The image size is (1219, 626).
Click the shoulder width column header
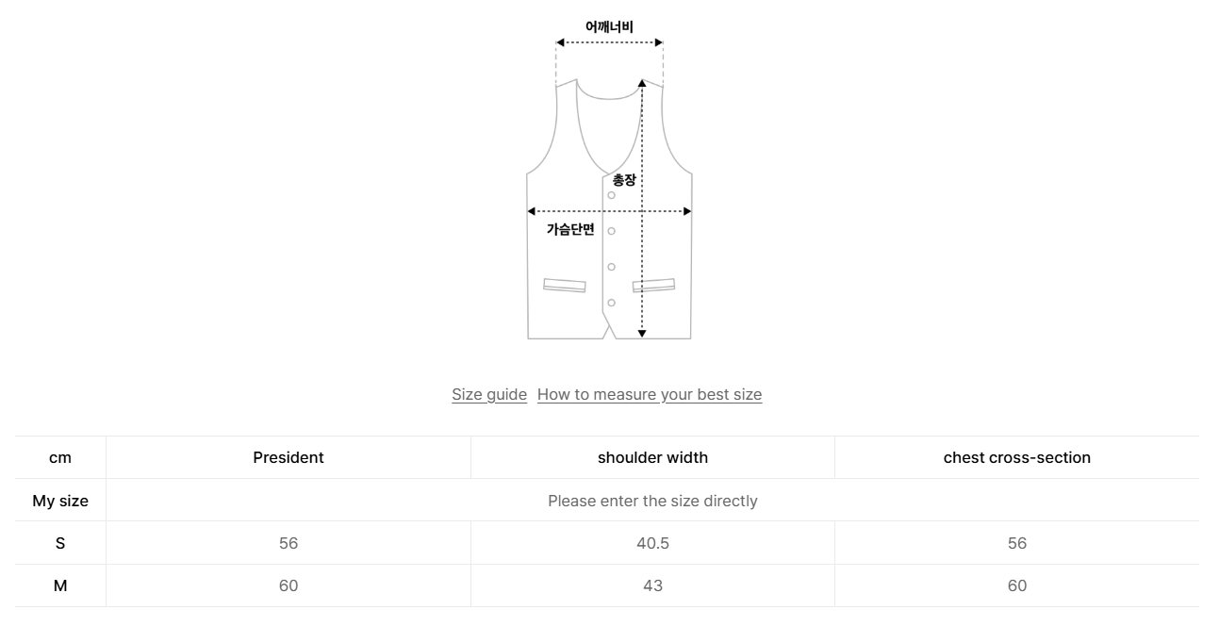tap(652, 457)
